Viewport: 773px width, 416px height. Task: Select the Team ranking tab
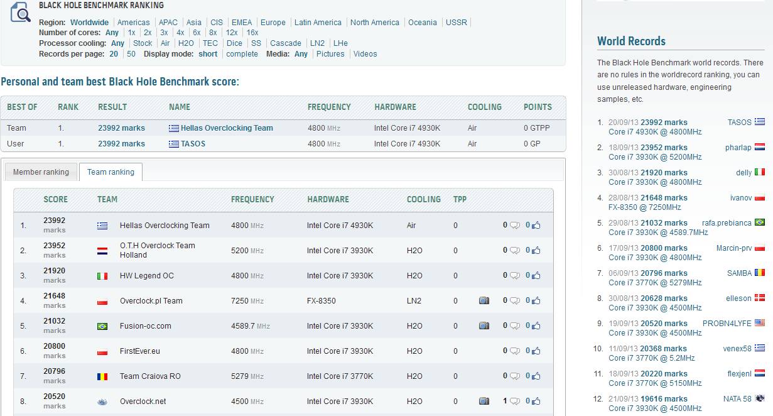pos(111,172)
